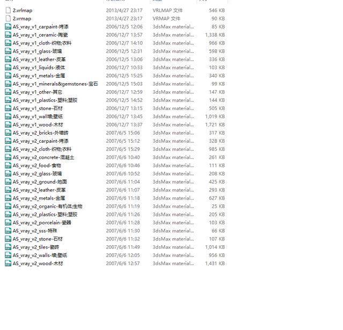343x330 pixels.
Task: Select file AS_vray_v2_food-食物
Action: point(37,165)
